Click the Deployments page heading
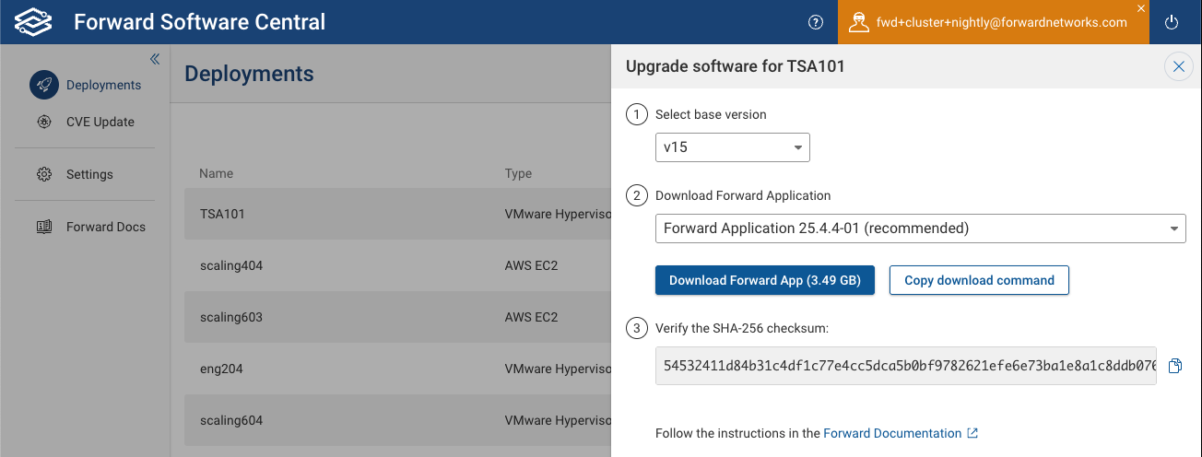The height and width of the screenshot is (457, 1202). (249, 74)
